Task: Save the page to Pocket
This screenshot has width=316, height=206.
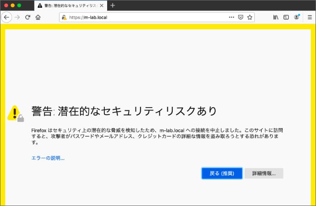Action: tap(240, 17)
